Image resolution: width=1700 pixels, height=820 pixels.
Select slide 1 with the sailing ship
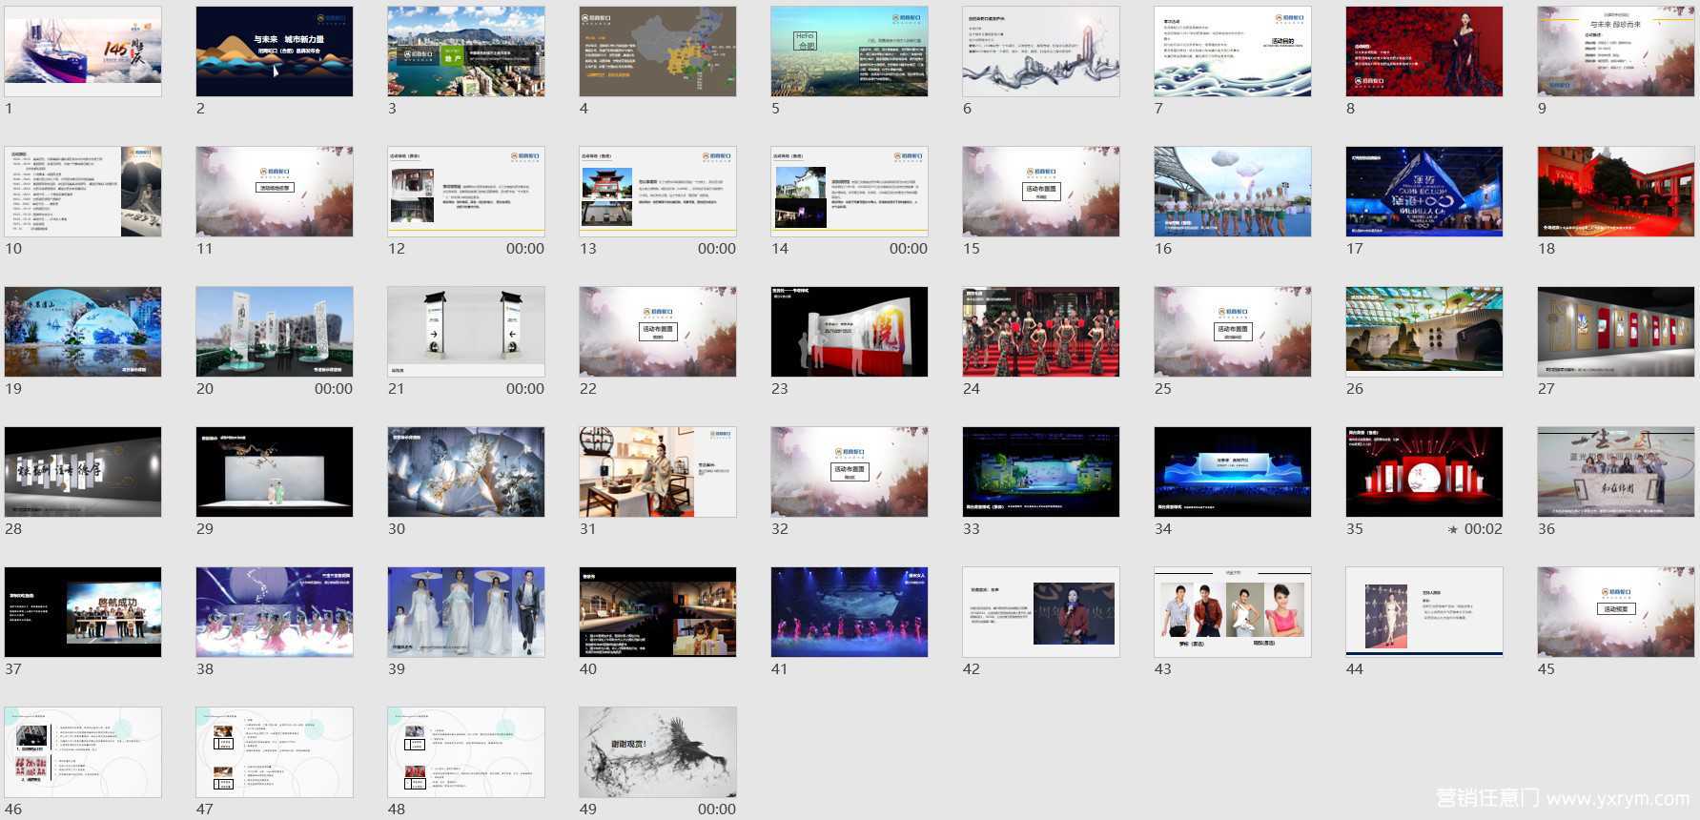[x=83, y=51]
